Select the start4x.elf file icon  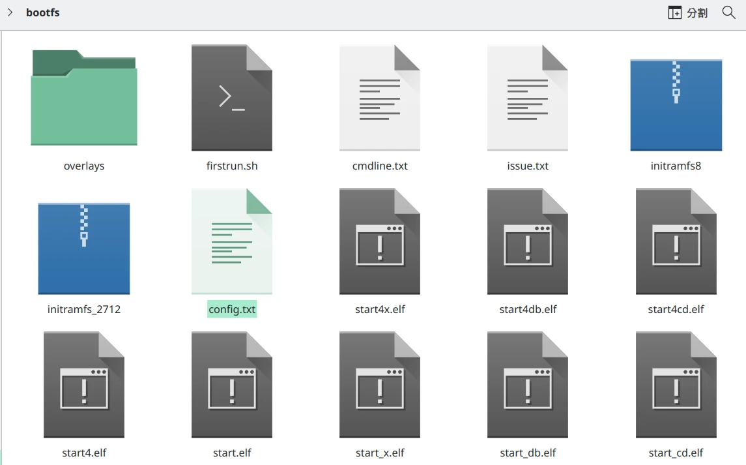380,241
